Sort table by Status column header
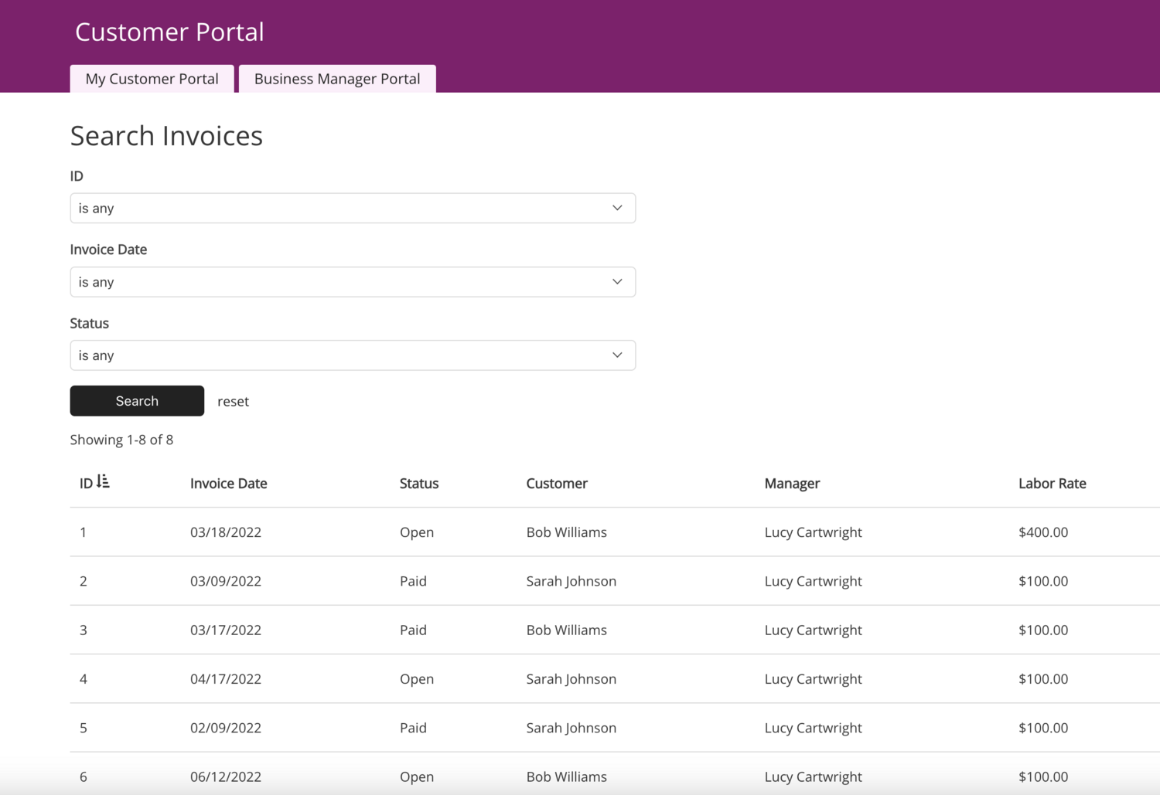 (418, 484)
